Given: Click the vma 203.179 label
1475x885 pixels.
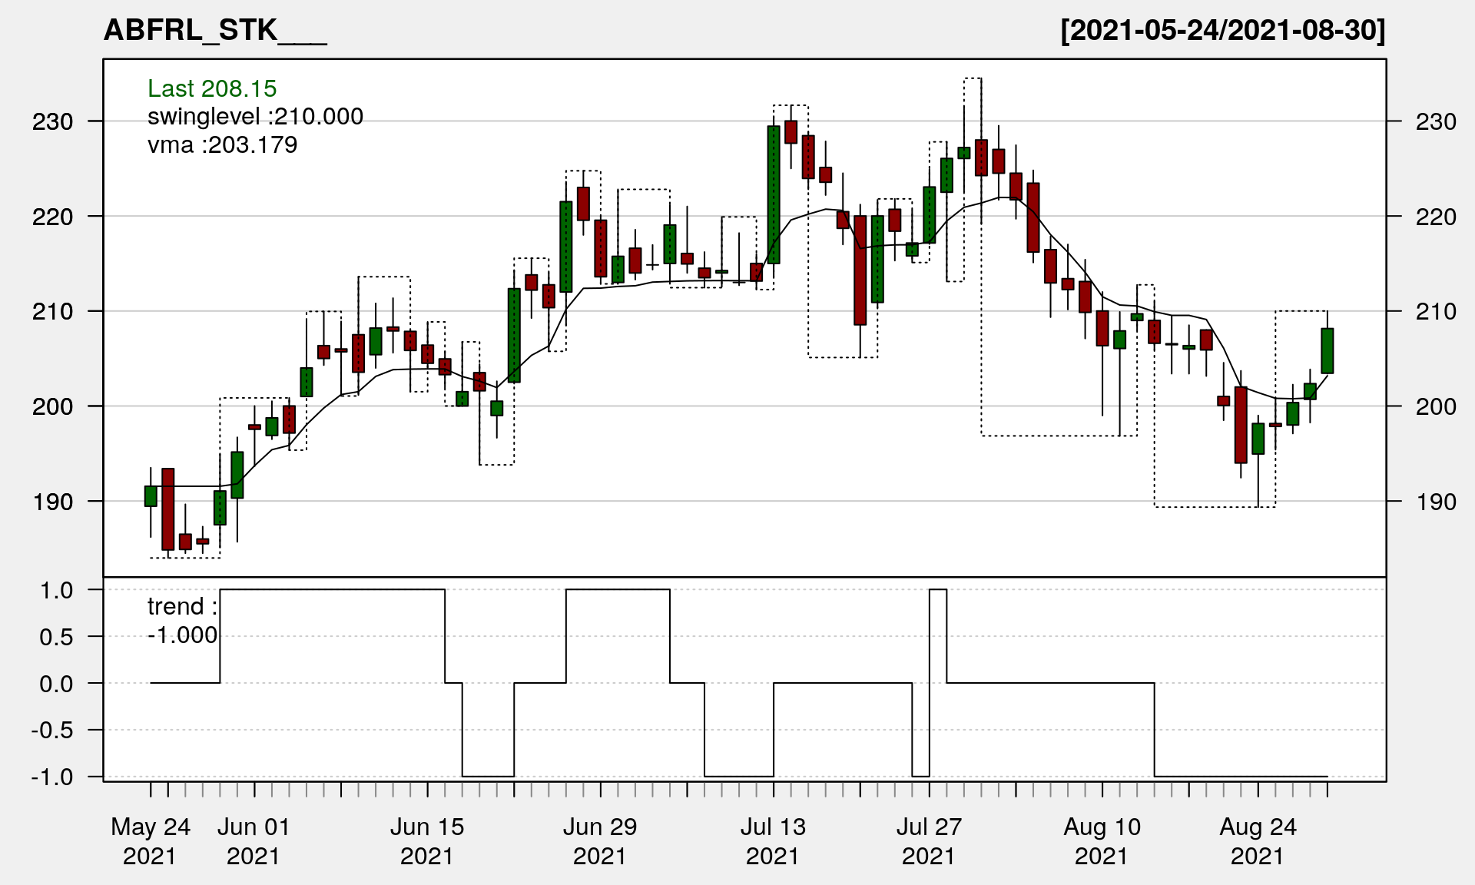Looking at the screenshot, I should (x=222, y=144).
